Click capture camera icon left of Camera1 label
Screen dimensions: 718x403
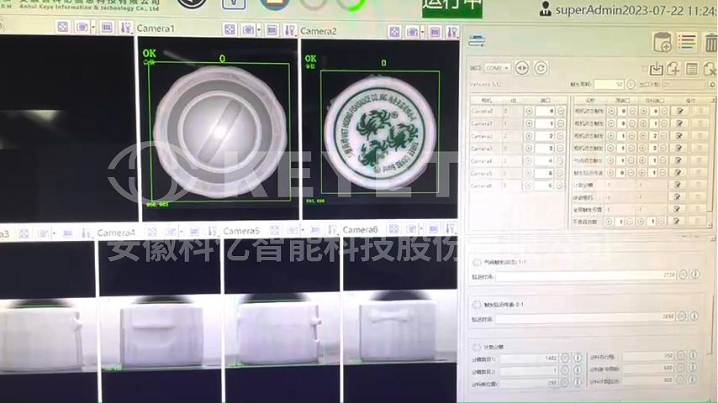(x=82, y=28)
